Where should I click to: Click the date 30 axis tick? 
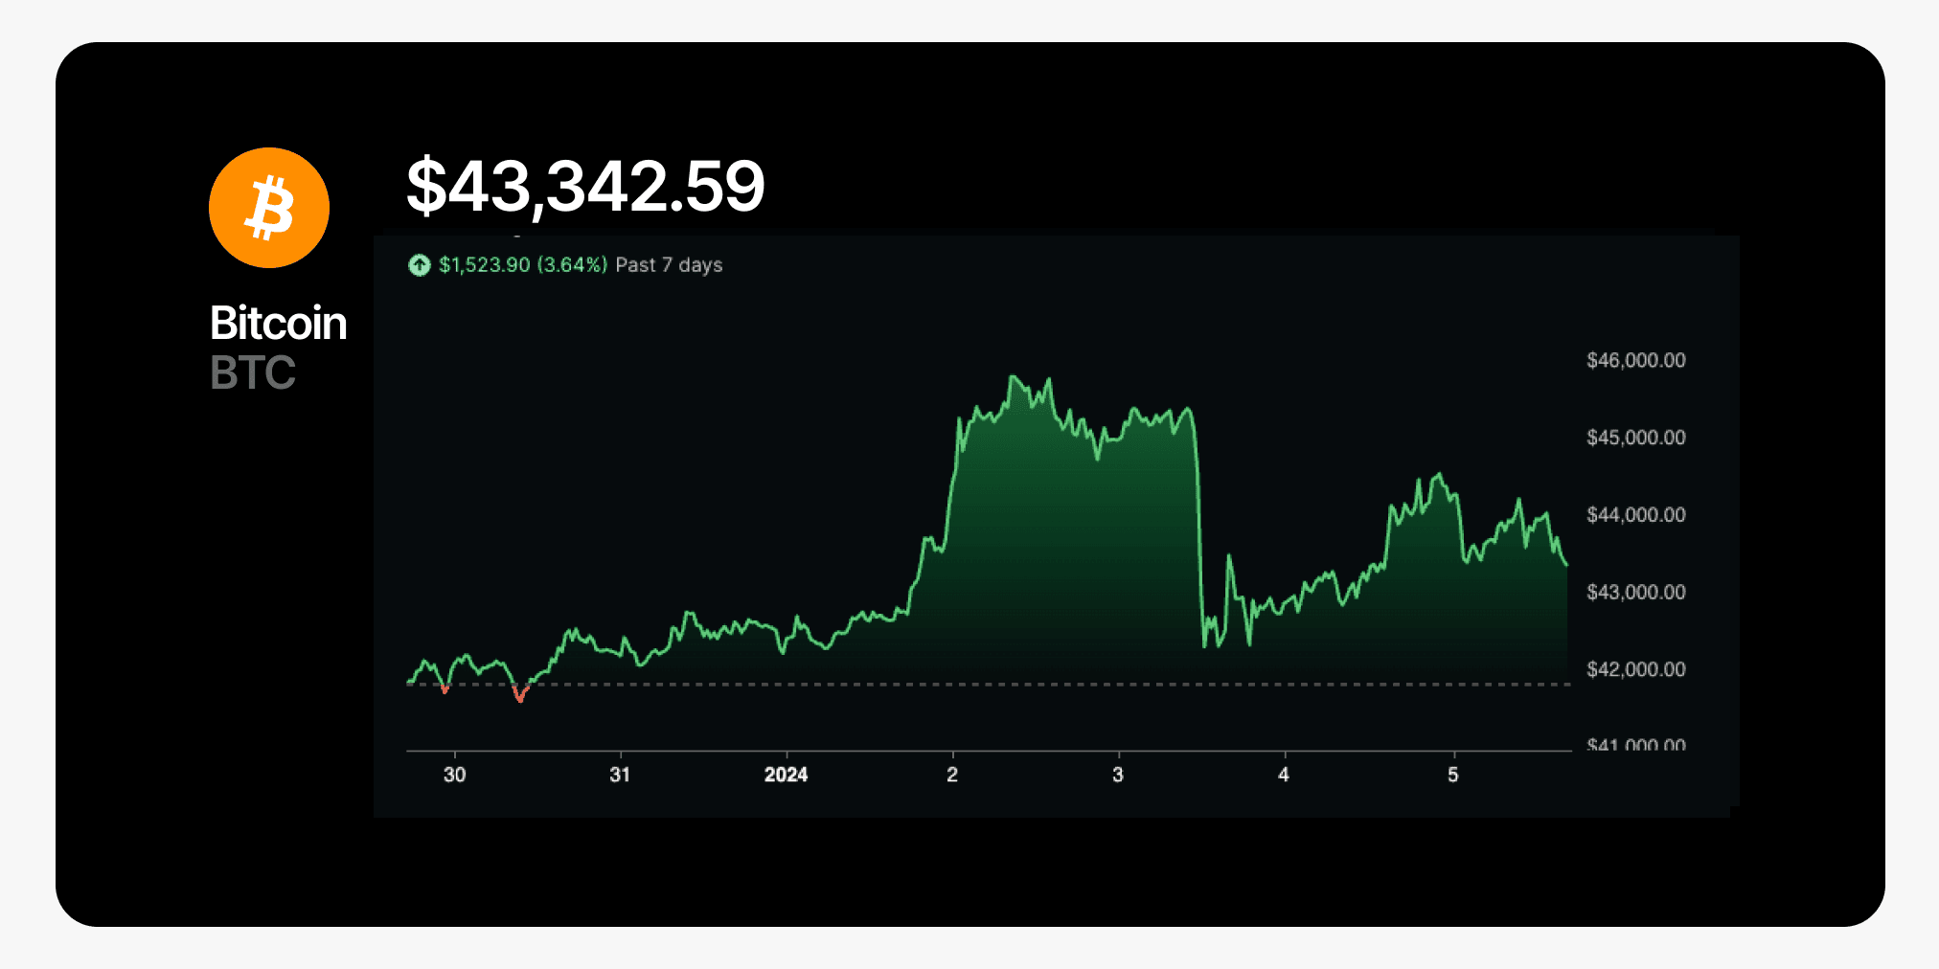(454, 775)
